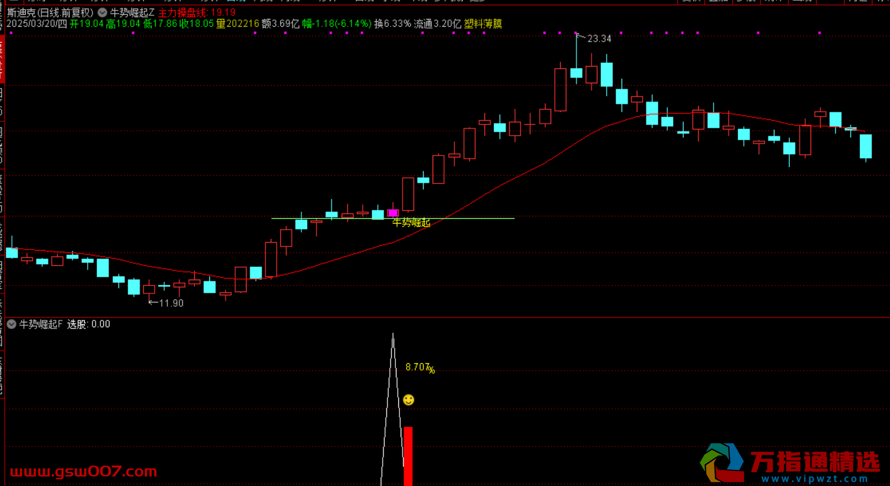Click the open price 开19.04

point(87,24)
